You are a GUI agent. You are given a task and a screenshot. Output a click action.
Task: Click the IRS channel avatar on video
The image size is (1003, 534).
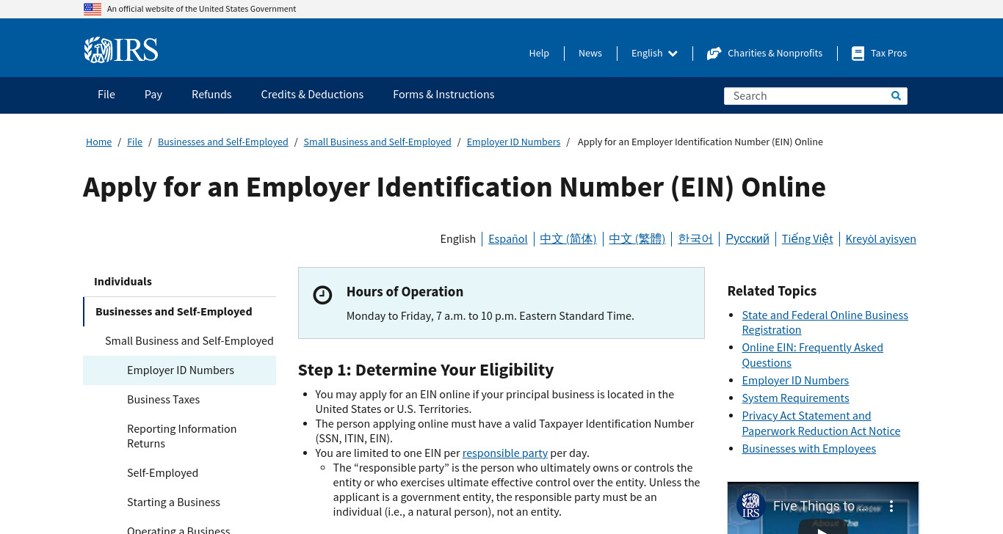click(x=750, y=505)
